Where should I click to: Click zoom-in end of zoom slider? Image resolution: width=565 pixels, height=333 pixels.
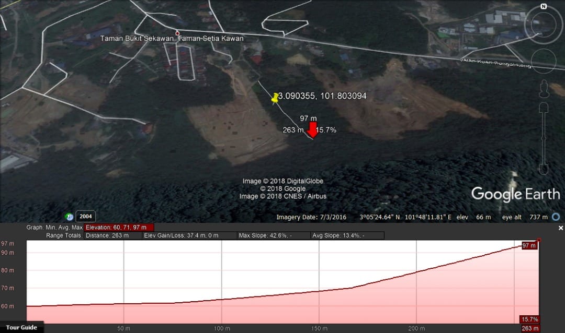point(544,107)
